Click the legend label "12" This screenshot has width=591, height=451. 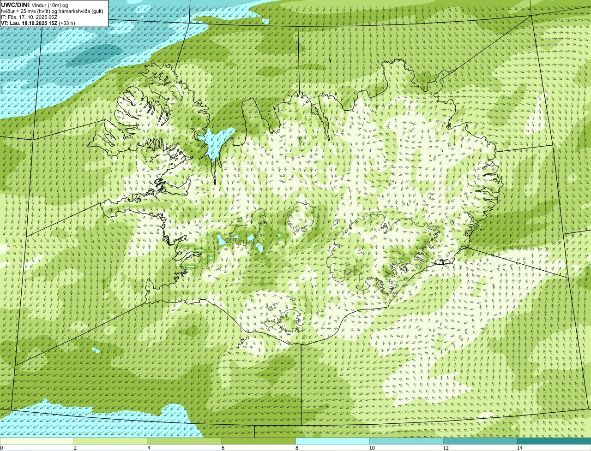(x=446, y=448)
